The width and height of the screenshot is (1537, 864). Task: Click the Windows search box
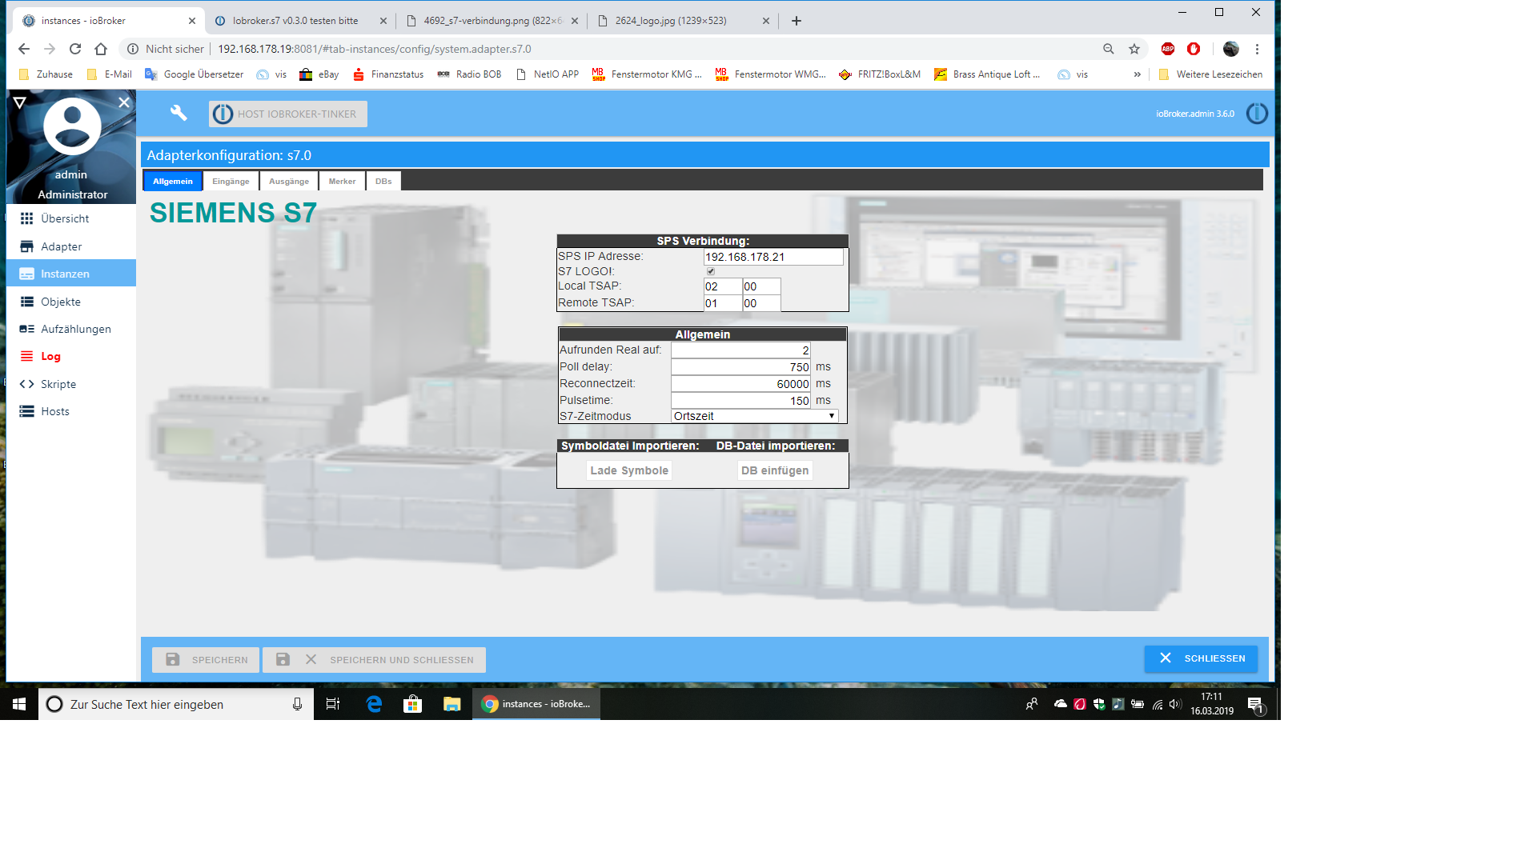click(176, 704)
